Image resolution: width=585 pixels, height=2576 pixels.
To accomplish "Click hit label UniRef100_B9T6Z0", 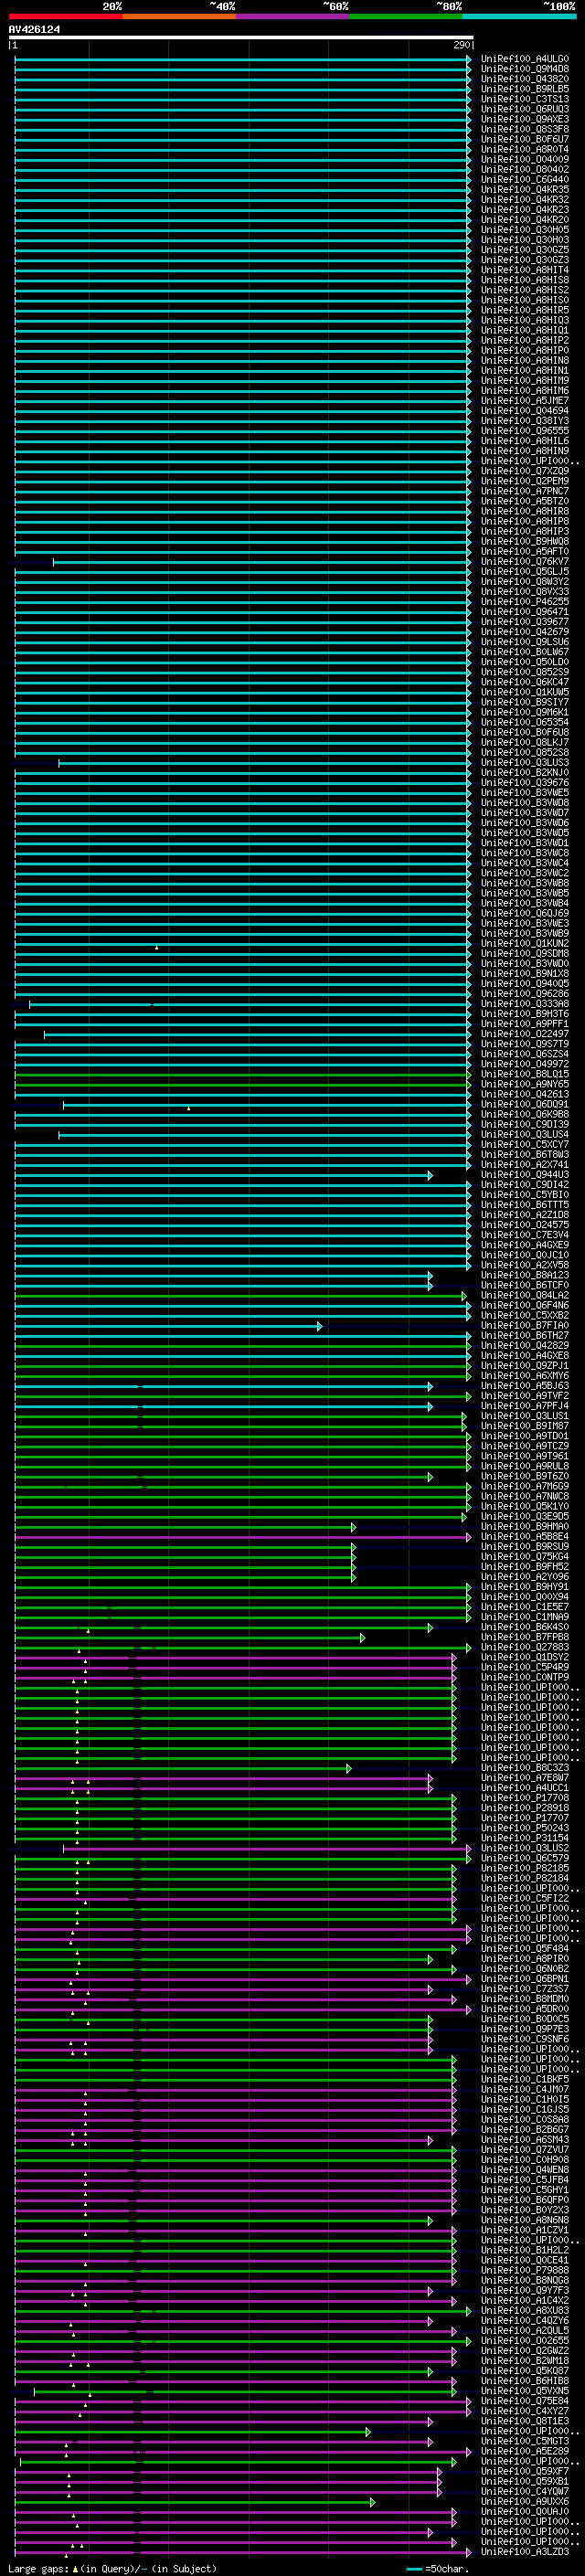I will coord(524,1476).
